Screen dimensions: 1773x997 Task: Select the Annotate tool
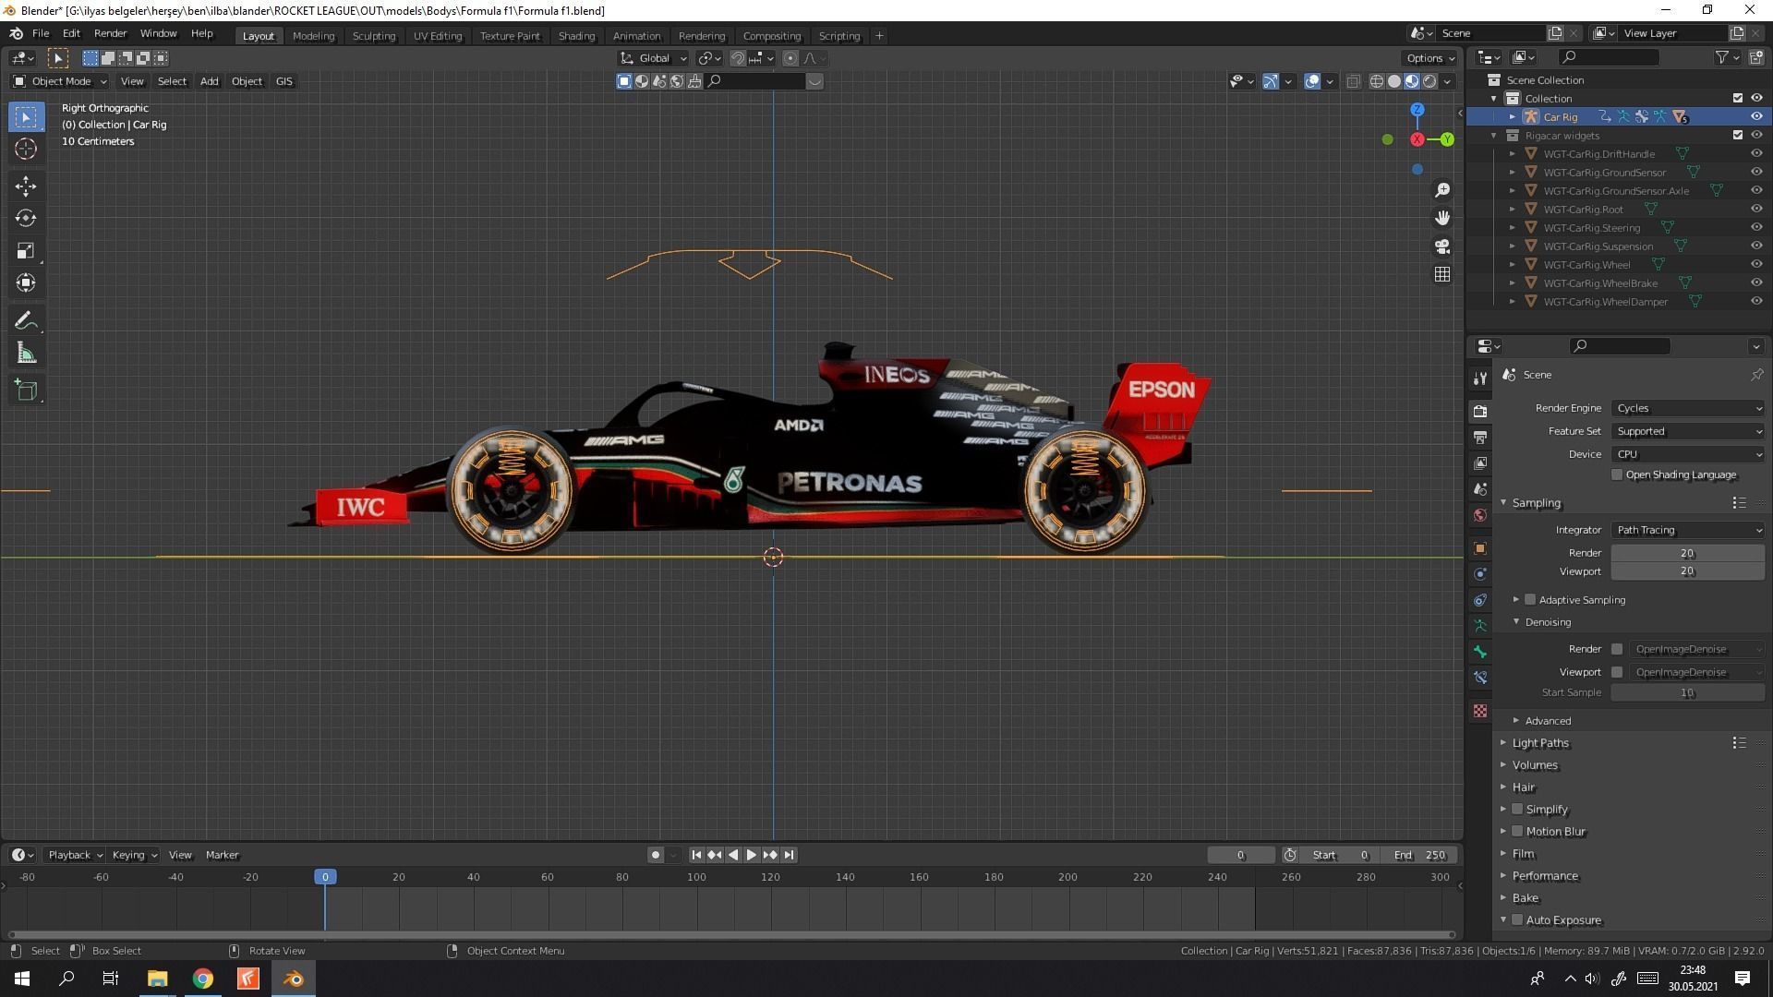26,320
